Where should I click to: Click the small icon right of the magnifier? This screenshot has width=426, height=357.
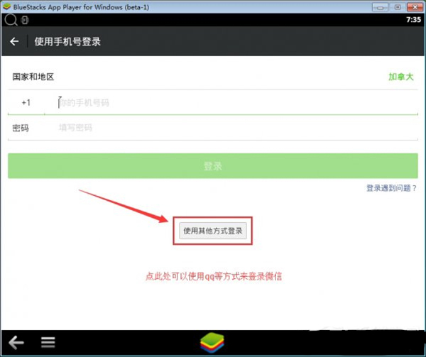(25, 20)
